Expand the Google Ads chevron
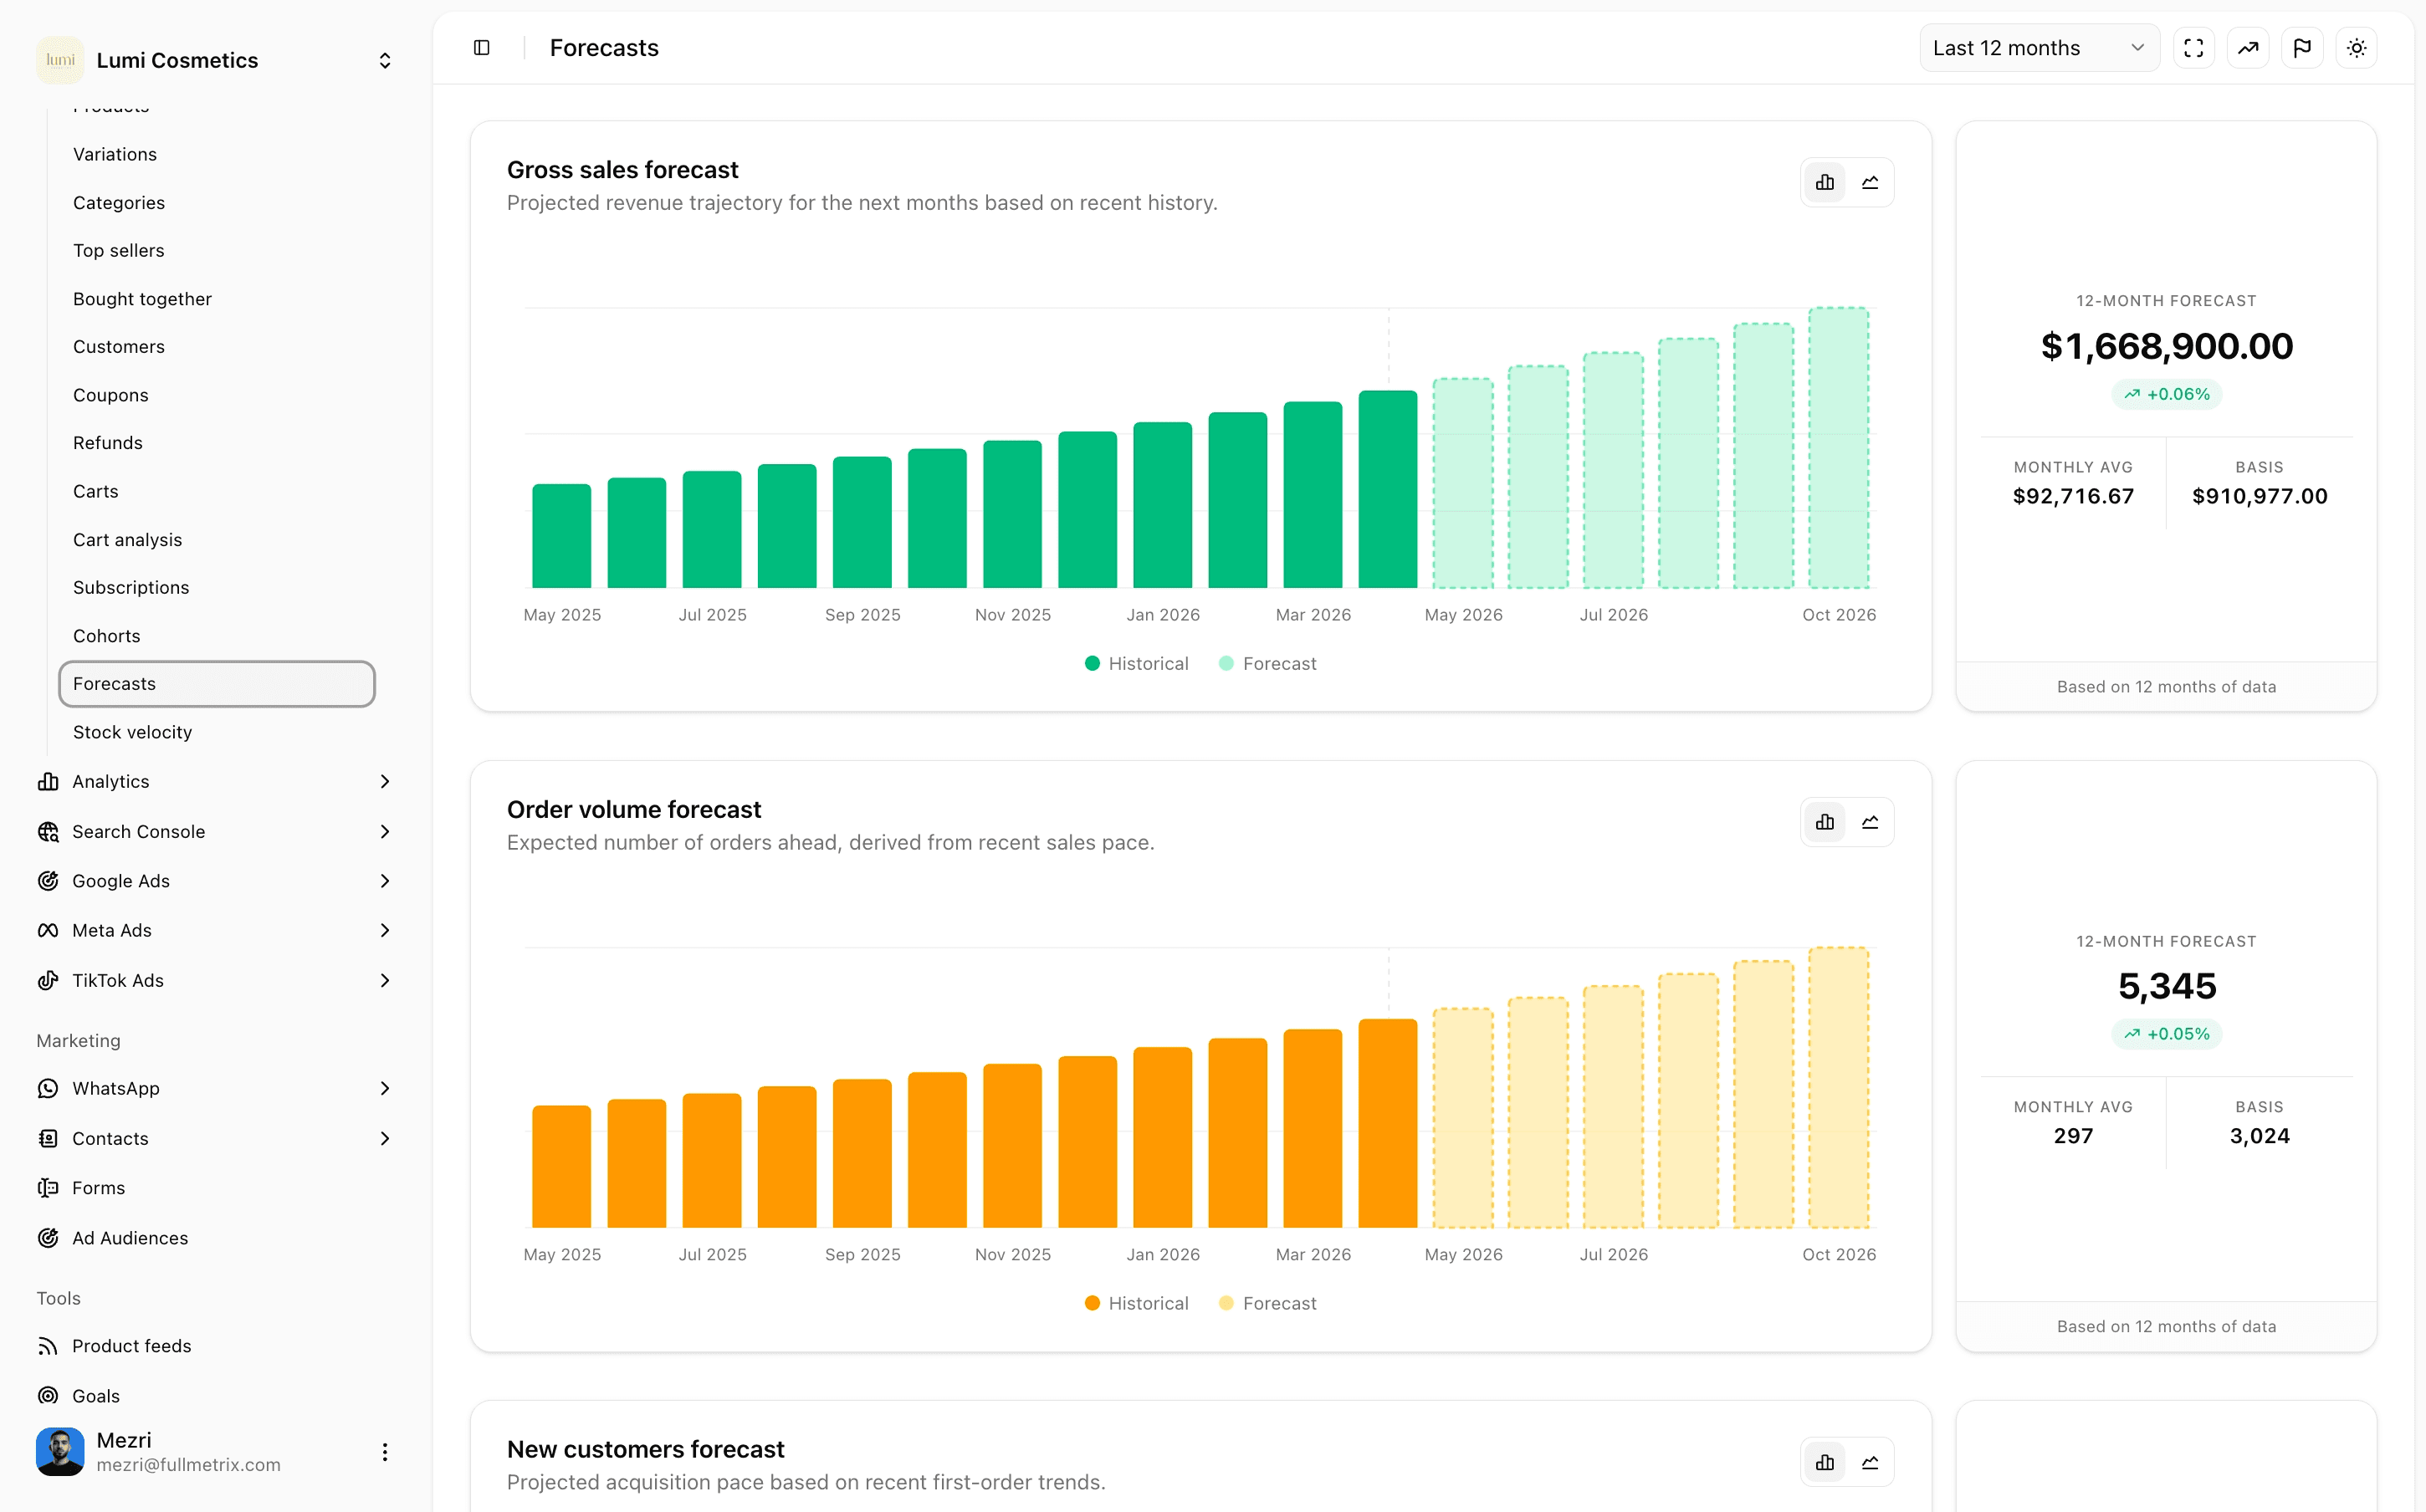This screenshot has width=2426, height=1512. (x=385, y=881)
